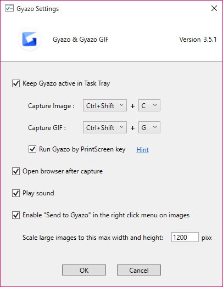The width and height of the screenshot is (223, 287).
Task: Click the Version 3.5.1 label
Action: (198, 40)
